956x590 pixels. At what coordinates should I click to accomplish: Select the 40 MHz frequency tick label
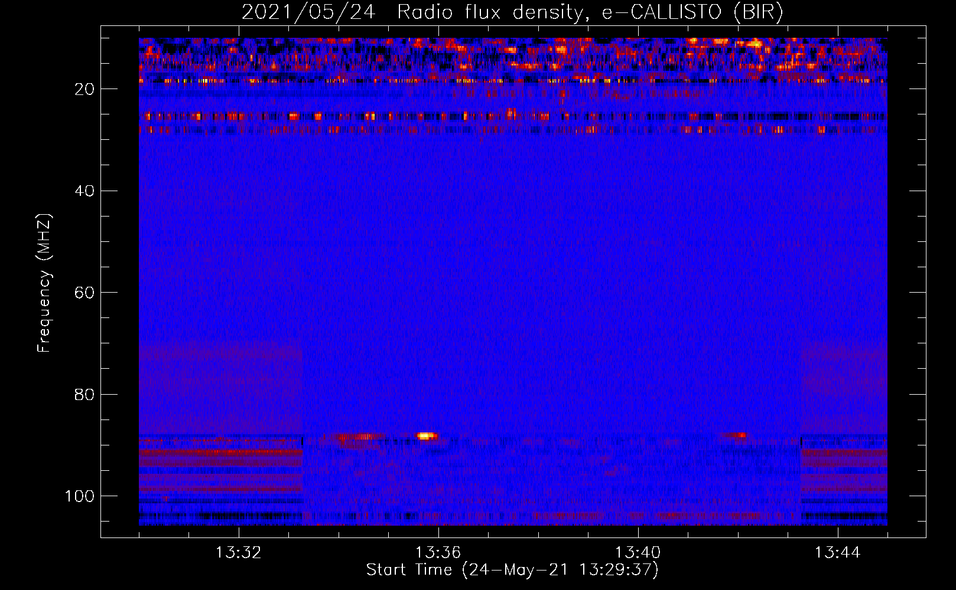85,191
